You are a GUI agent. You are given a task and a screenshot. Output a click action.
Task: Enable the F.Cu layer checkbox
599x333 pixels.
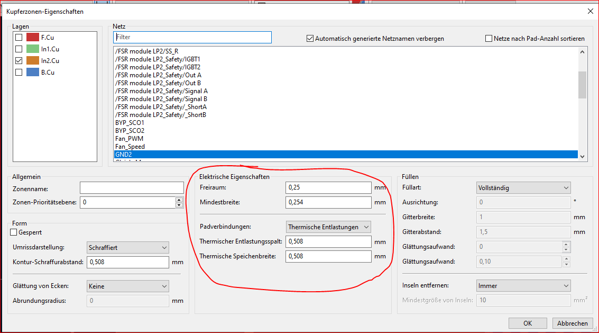click(x=19, y=38)
